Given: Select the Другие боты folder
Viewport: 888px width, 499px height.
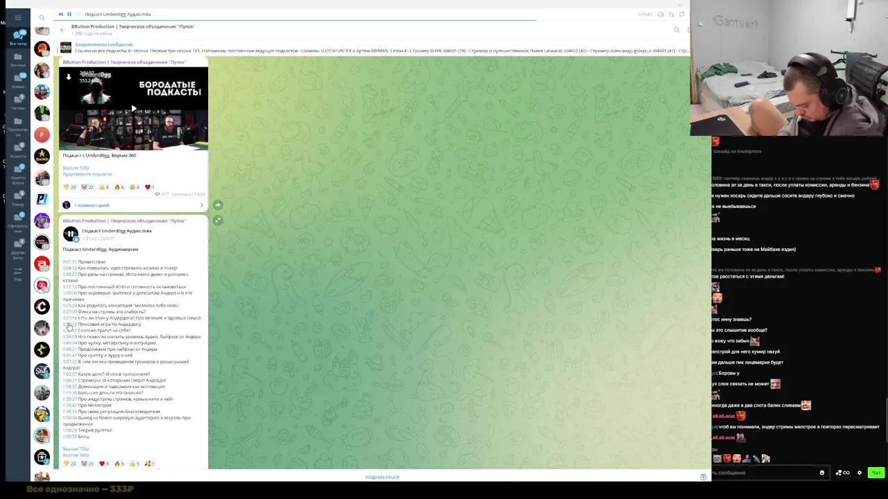Looking at the screenshot, I should click(x=18, y=249).
